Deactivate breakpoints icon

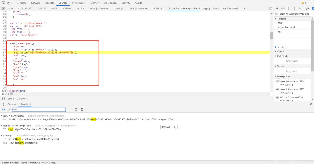click(x=307, y=8)
